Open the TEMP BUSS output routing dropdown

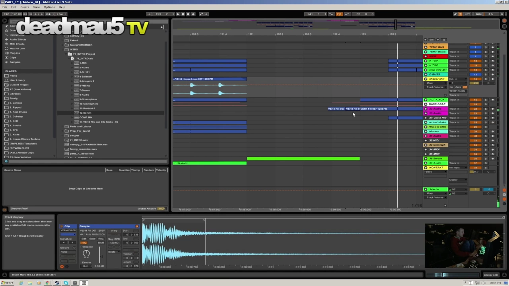pyautogui.click(x=458, y=91)
